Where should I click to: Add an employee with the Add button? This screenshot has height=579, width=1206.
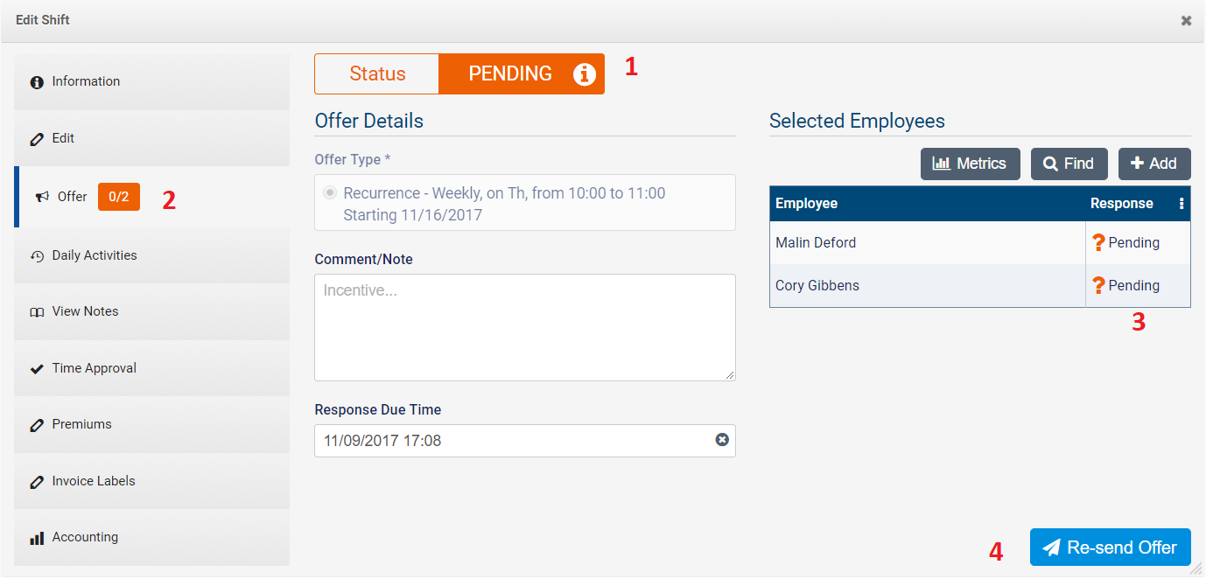pyautogui.click(x=1153, y=164)
